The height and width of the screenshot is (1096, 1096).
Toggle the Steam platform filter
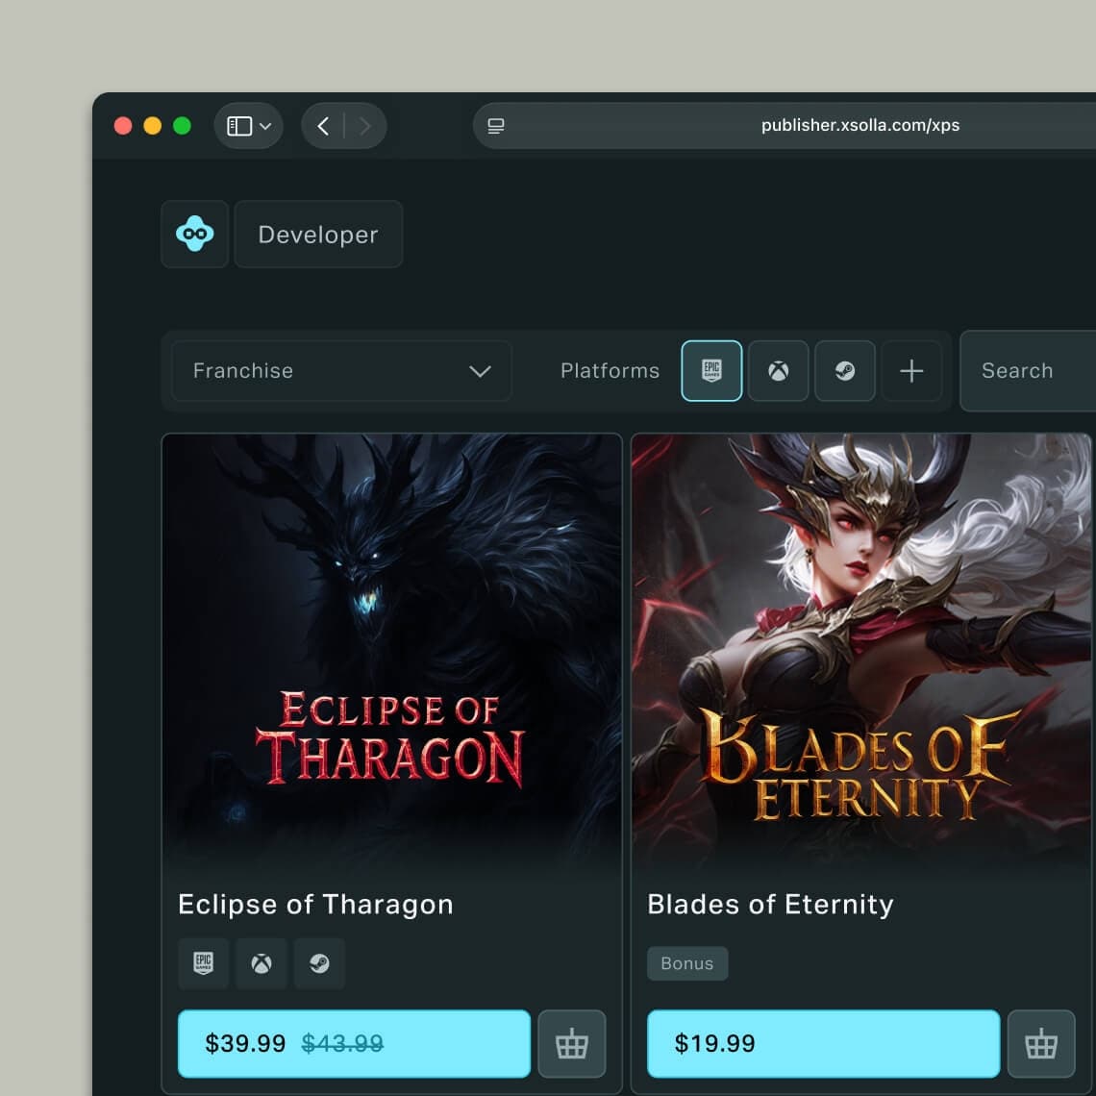tap(845, 371)
